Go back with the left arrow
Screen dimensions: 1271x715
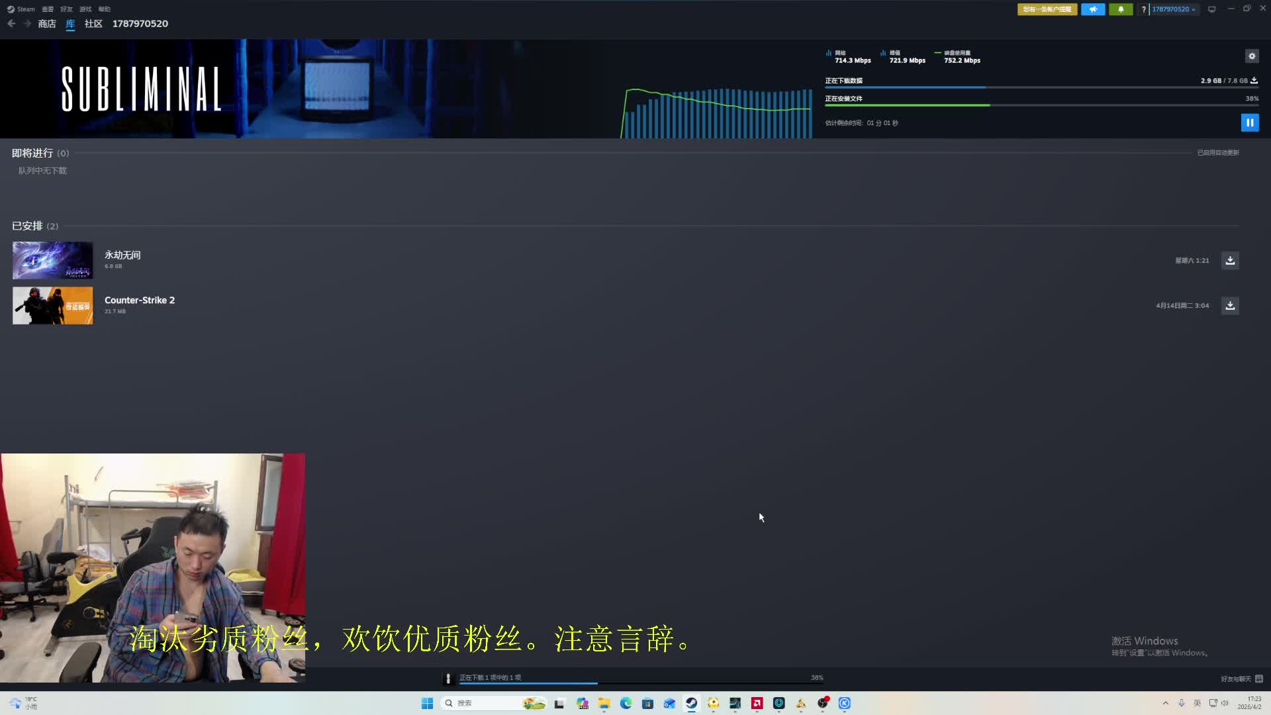point(11,24)
